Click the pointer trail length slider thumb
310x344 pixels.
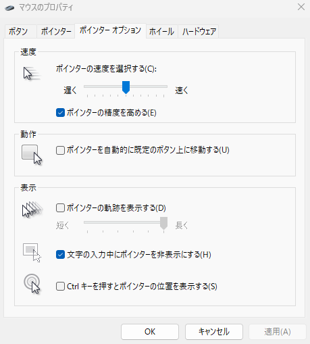[163, 223]
